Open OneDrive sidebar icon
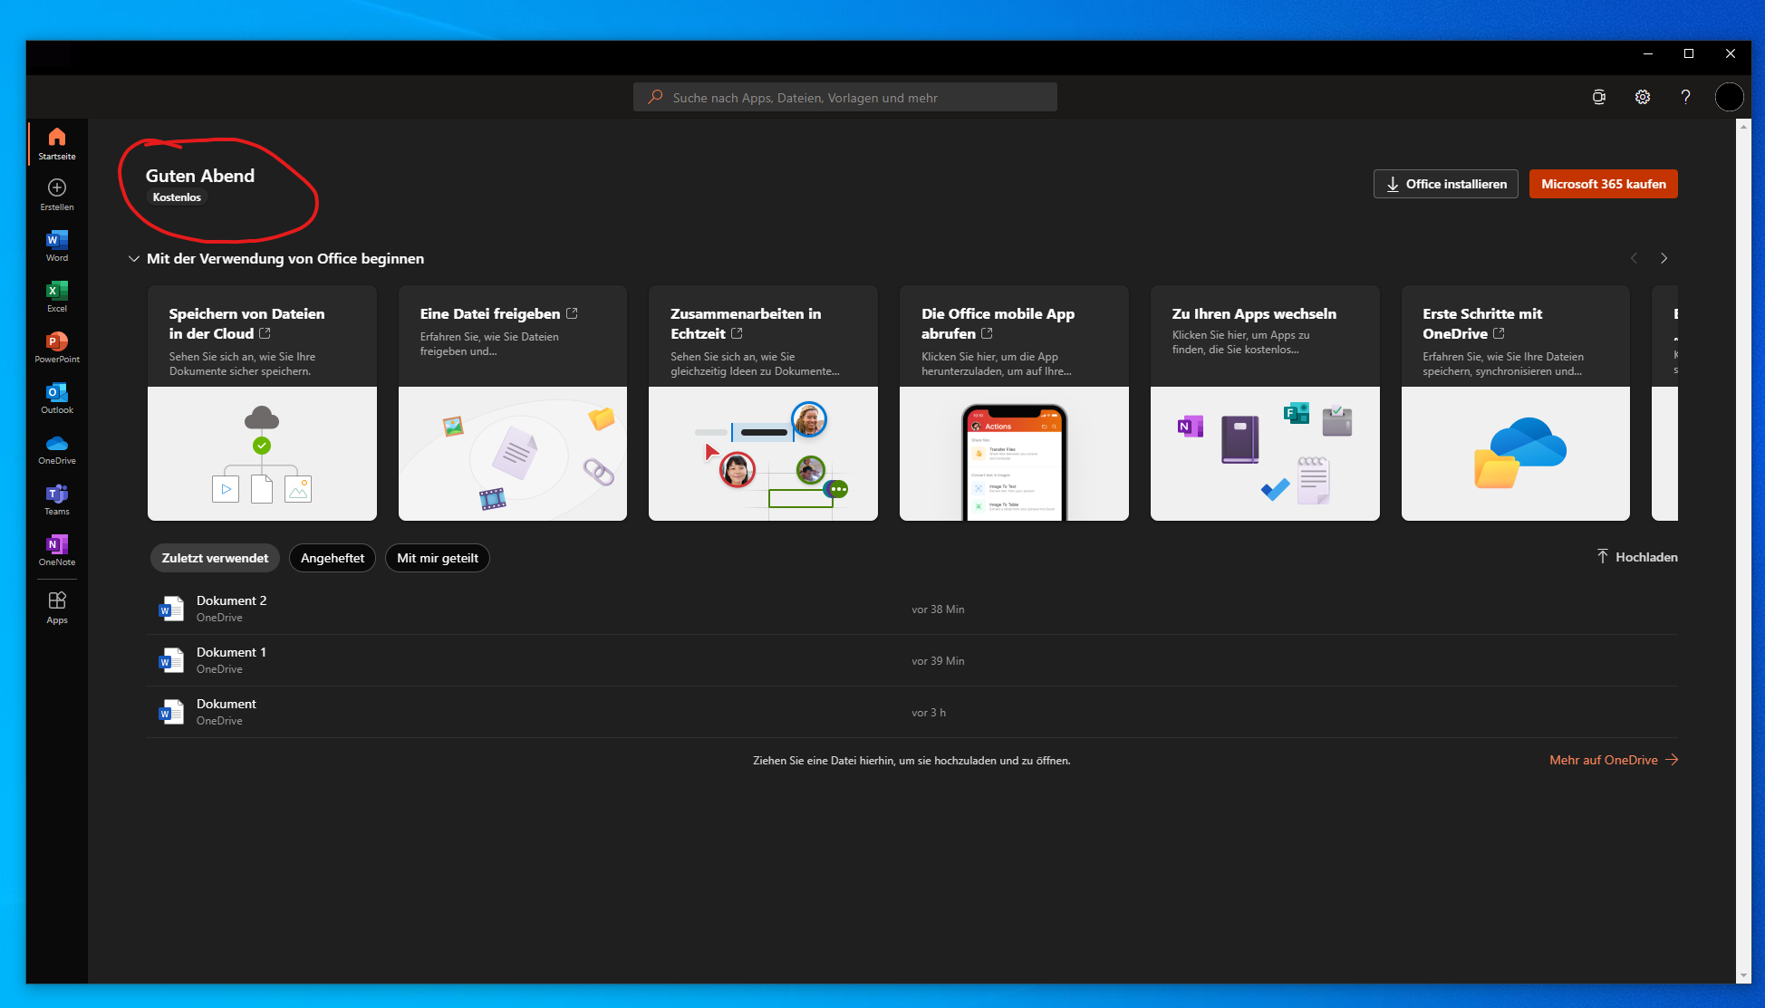 (56, 447)
